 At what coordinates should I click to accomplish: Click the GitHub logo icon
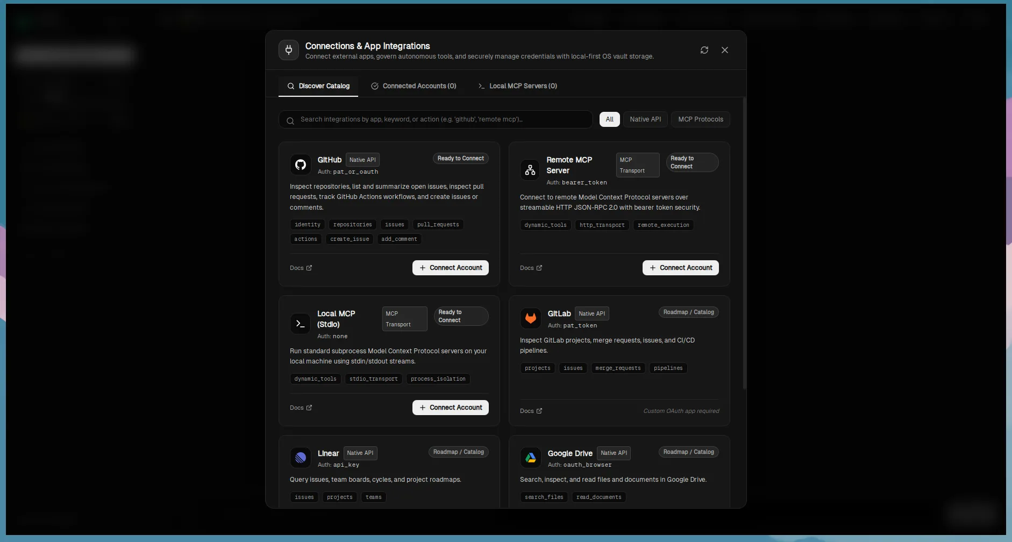301,165
